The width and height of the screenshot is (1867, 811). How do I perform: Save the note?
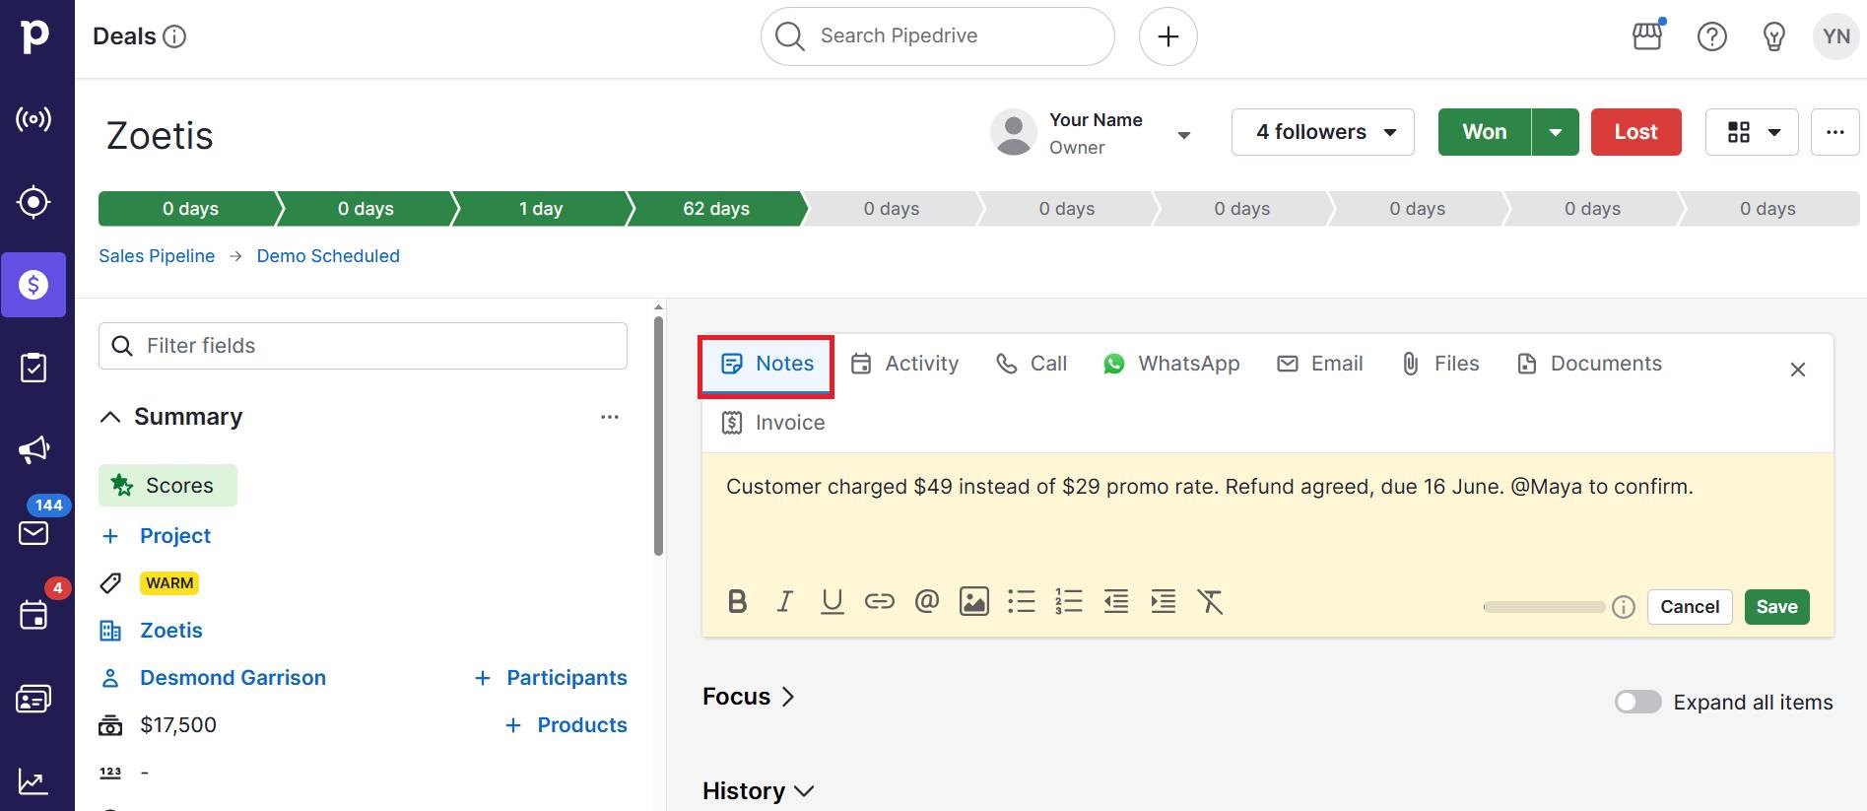(x=1777, y=607)
